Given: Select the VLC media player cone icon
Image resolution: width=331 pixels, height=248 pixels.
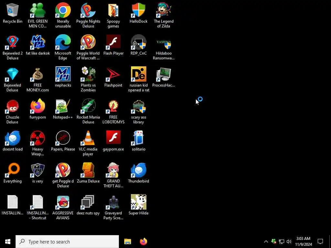Looking at the screenshot, I should (x=88, y=138).
